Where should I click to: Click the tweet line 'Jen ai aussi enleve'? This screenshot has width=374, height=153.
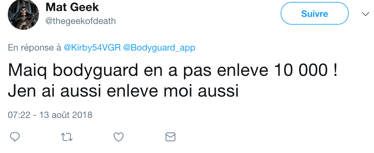pyautogui.click(x=123, y=92)
